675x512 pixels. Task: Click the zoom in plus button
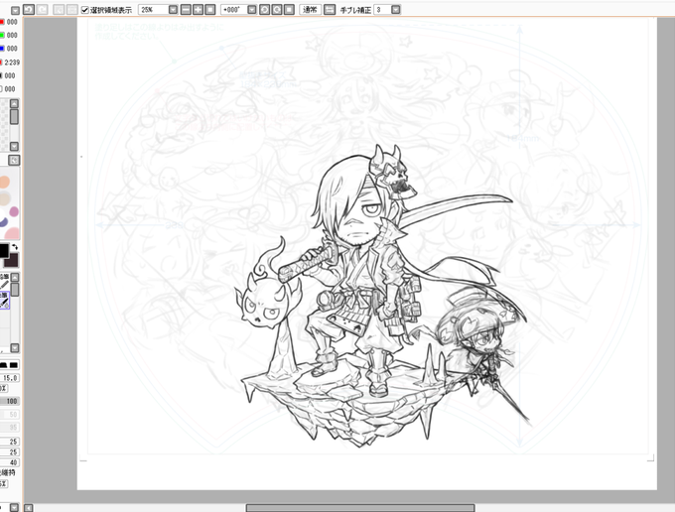(x=198, y=10)
